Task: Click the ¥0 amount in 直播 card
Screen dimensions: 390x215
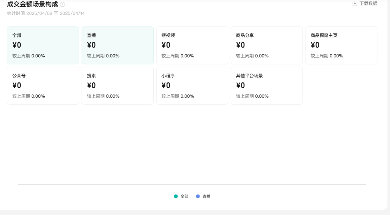Action: [x=91, y=45]
